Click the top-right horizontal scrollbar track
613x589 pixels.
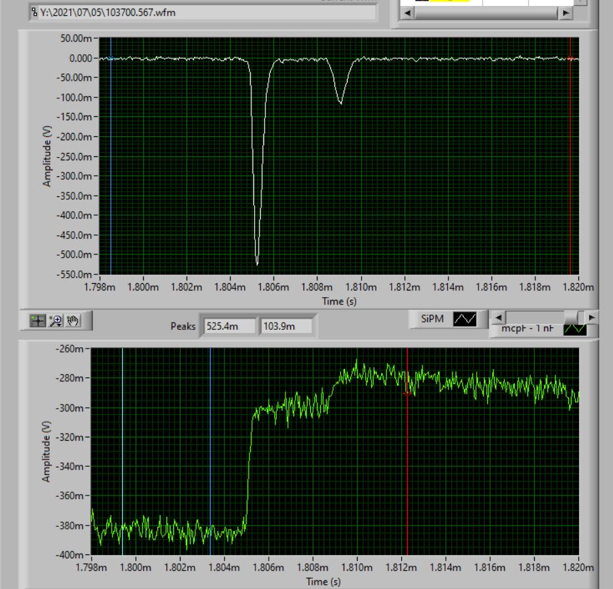coord(486,13)
